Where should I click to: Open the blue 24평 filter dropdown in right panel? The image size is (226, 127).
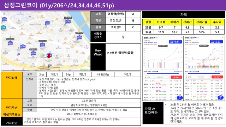pyautogui.click(x=216, y=42)
